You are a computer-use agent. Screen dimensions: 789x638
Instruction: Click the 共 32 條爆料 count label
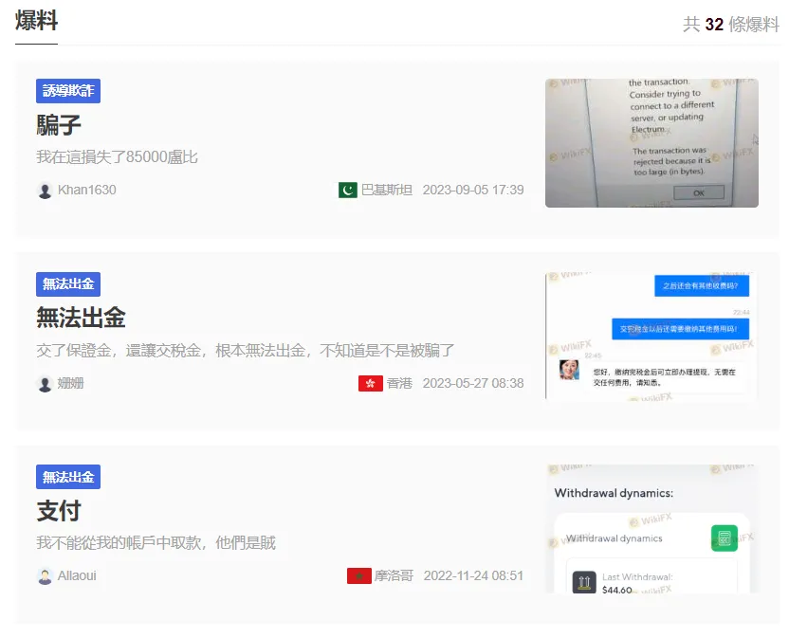point(730,24)
